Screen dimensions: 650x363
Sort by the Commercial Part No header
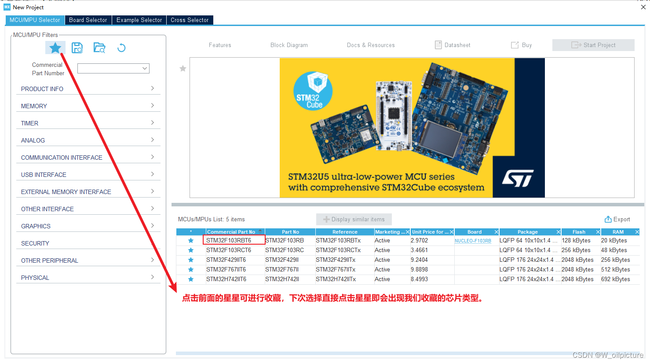click(x=235, y=232)
